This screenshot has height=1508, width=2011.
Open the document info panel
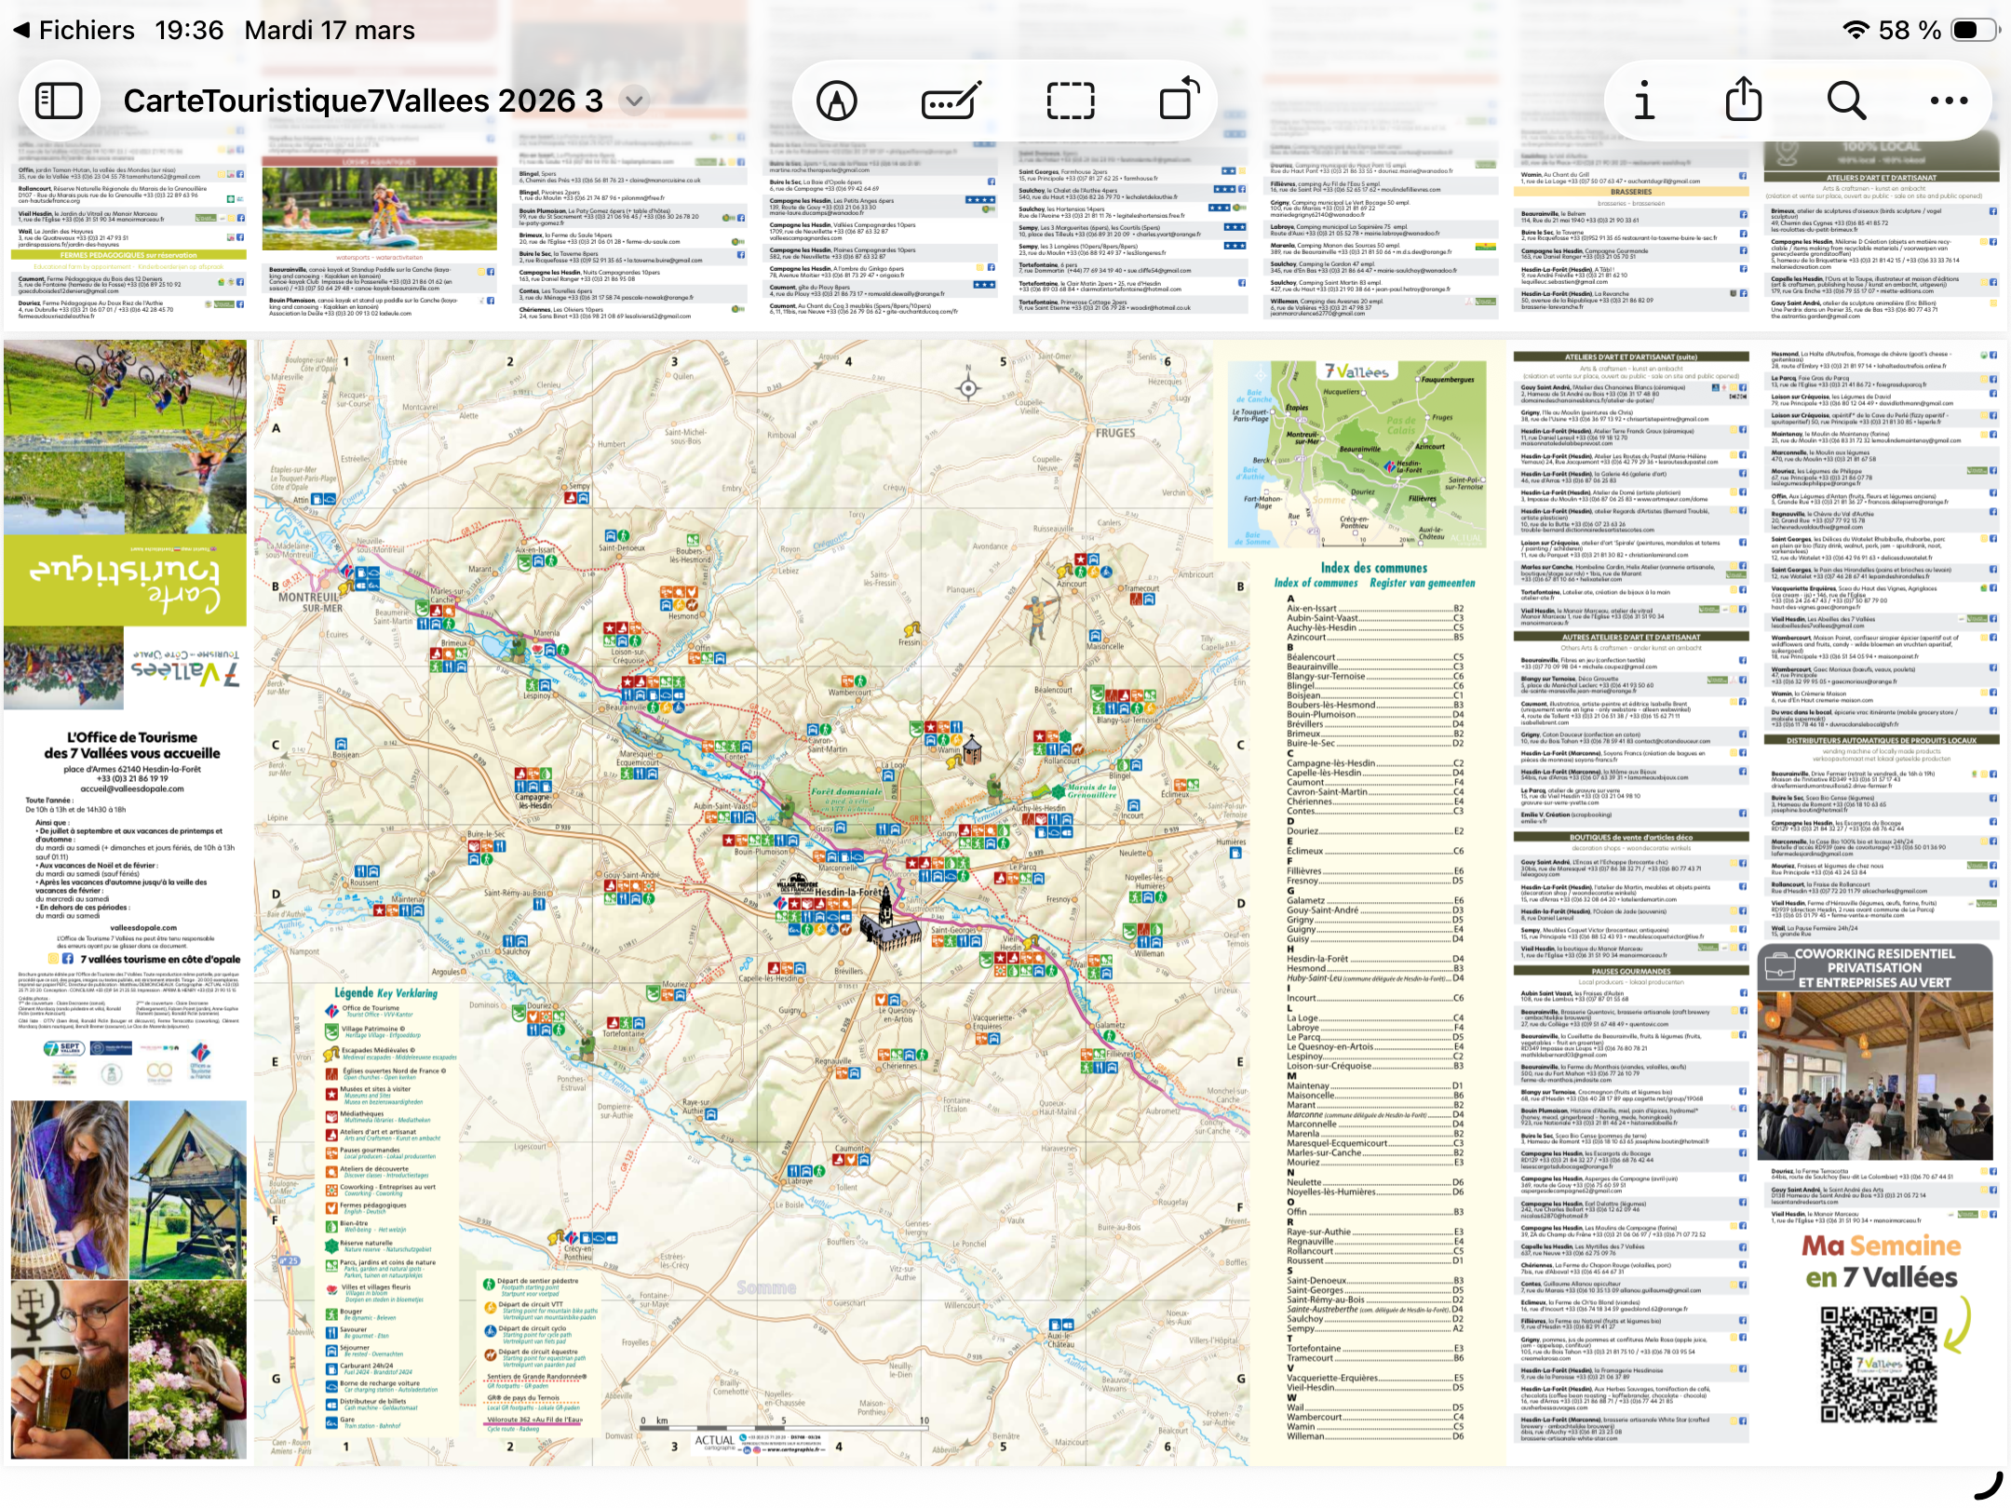click(x=1644, y=101)
